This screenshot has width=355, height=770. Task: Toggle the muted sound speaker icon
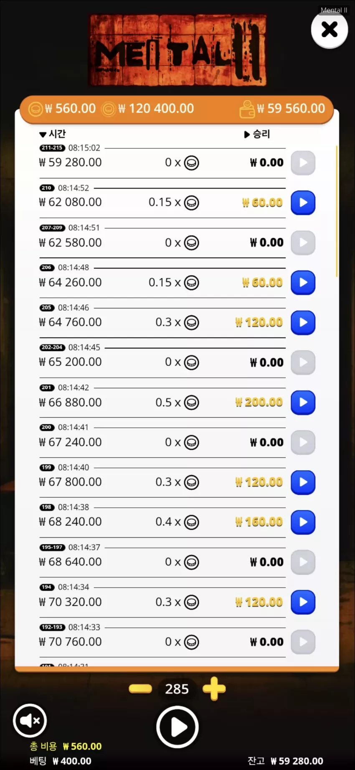tap(30, 720)
